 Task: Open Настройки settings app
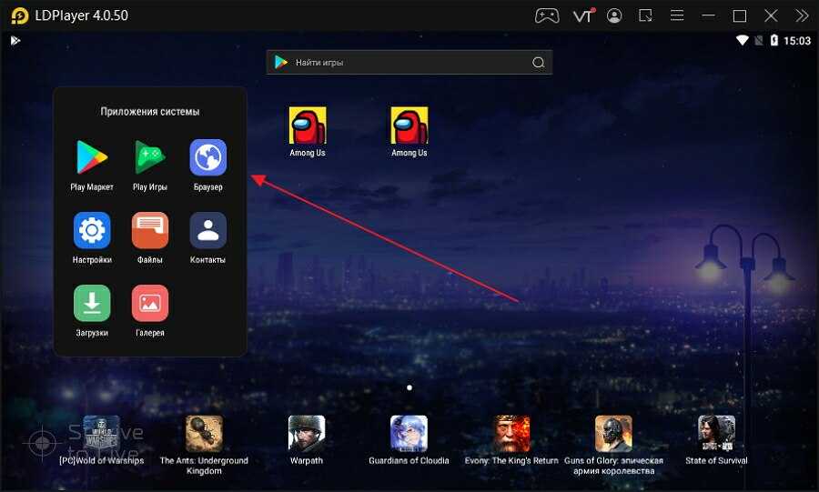tap(92, 230)
